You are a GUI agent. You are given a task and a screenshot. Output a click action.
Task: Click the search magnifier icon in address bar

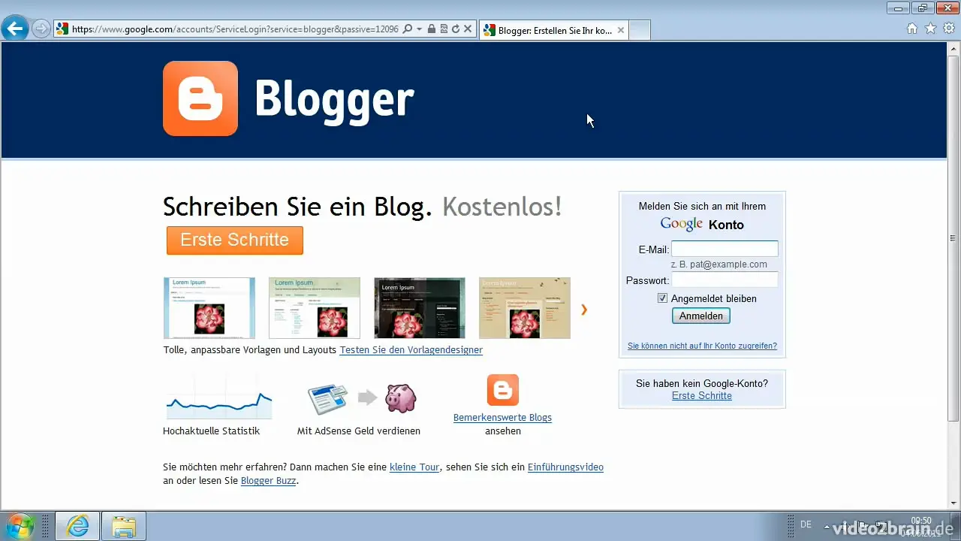pos(408,29)
